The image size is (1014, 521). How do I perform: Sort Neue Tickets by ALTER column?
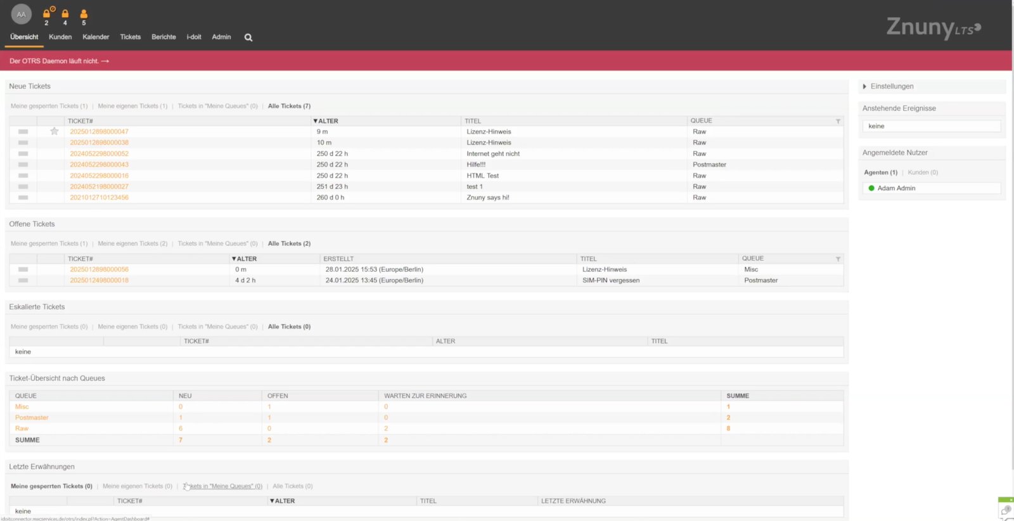tap(326, 121)
